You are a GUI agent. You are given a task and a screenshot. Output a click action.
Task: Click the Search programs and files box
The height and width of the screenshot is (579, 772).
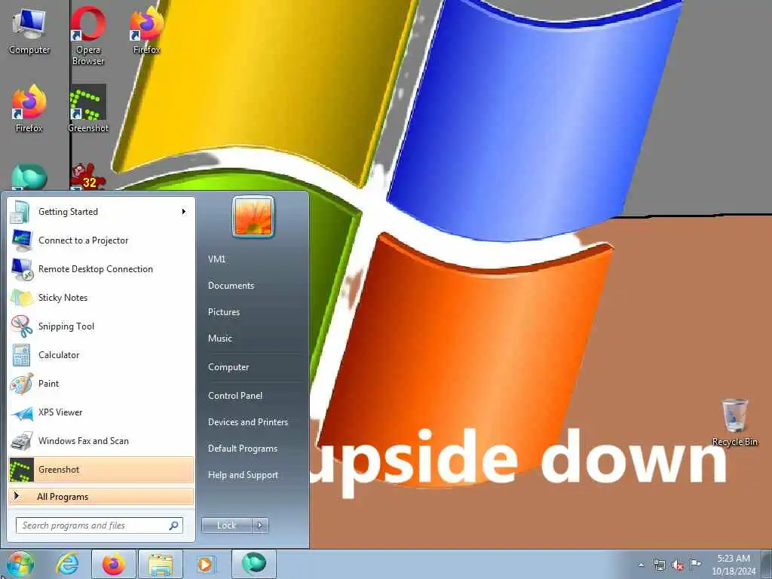click(x=100, y=525)
